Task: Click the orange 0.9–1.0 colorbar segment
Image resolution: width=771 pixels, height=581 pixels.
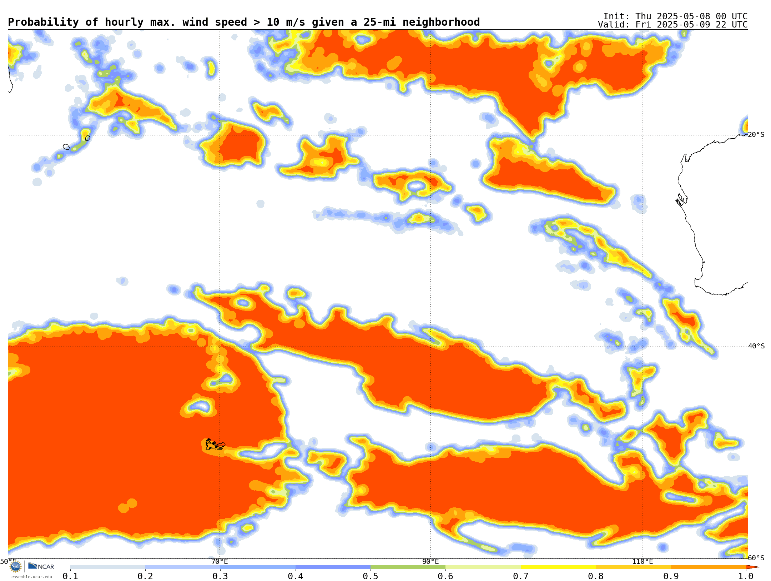Action: [x=709, y=567]
